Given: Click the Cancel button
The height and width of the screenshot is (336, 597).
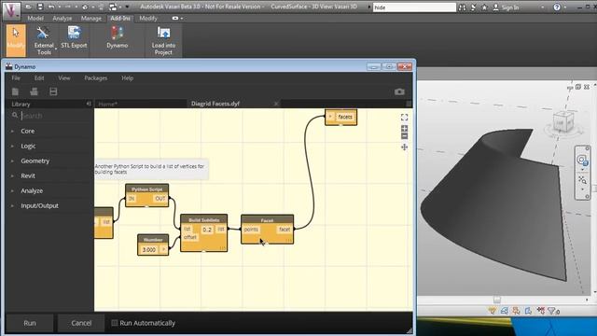Looking at the screenshot, I should coord(81,323).
